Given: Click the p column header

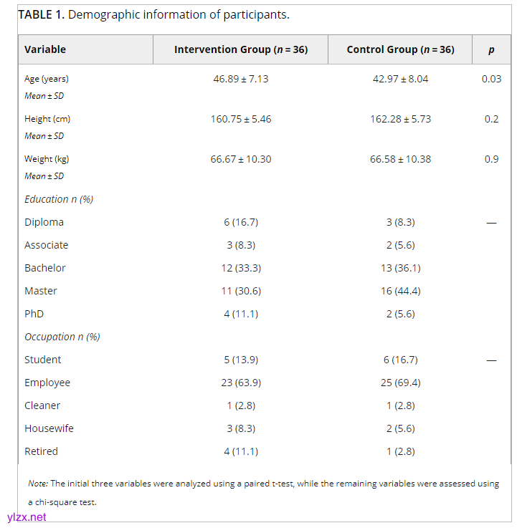Looking at the screenshot, I should tap(491, 49).
